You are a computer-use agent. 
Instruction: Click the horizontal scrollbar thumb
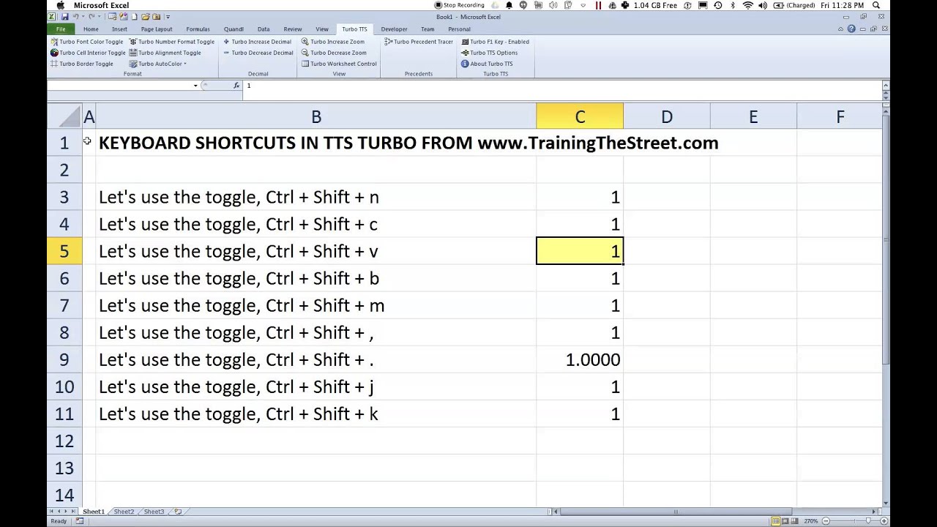(x=676, y=512)
